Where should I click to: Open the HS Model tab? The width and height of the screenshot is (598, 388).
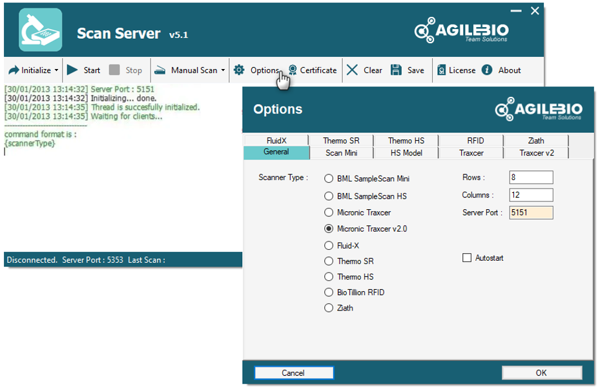click(406, 153)
